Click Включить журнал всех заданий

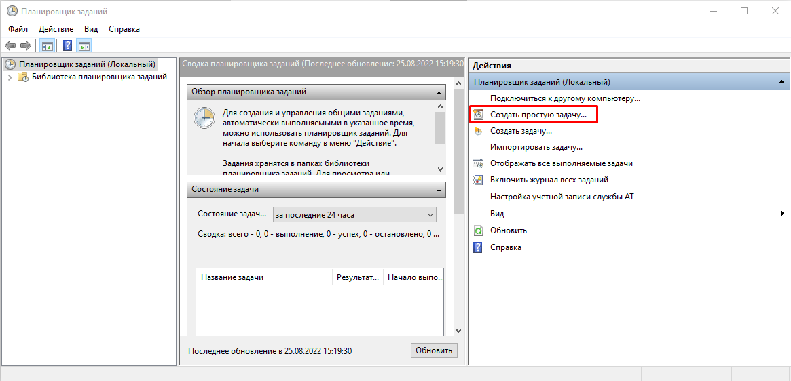pos(549,180)
